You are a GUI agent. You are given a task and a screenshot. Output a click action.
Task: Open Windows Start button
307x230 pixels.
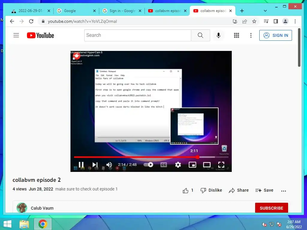[x=7, y=224]
